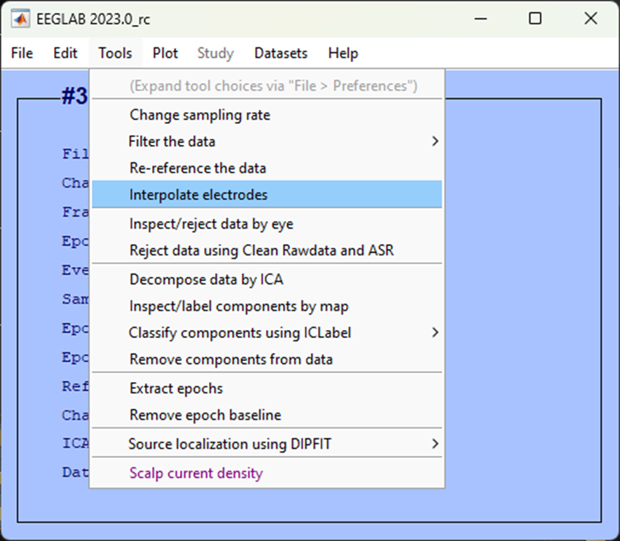This screenshot has height=541, width=620.
Task: Open the Plot menu
Action: 165,53
